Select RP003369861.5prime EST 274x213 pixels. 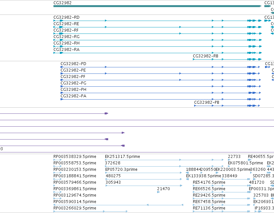[x=75, y=189]
